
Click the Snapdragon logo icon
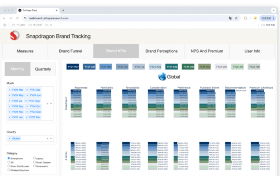[14, 36]
